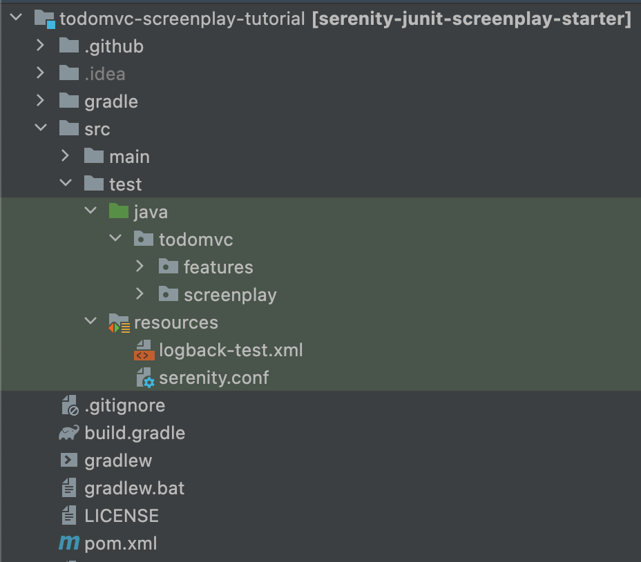Click the todomvc package folder icon
This screenshot has height=562, width=641.
point(144,240)
